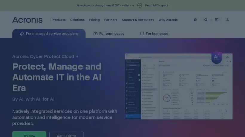Switch to For home use tab
Viewport: 245px width, 137px height.
coord(154,34)
